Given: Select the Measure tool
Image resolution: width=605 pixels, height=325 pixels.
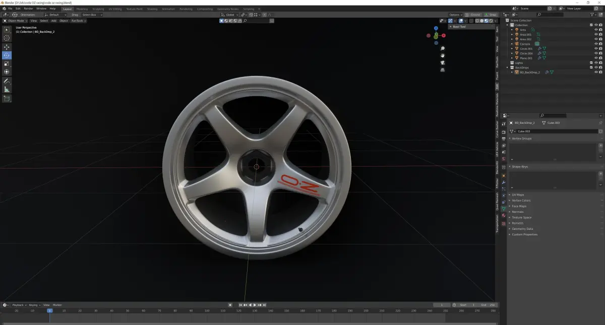Looking at the screenshot, I should pyautogui.click(x=7, y=89).
